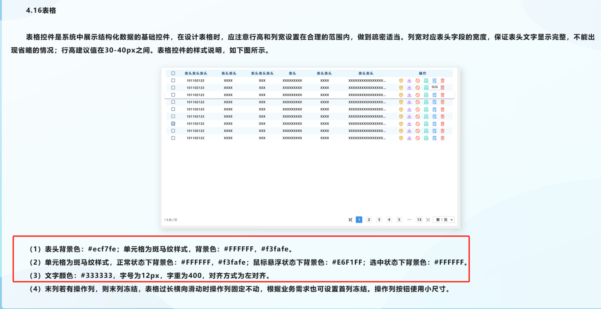Click the ban icon in the checked row
Screen dimensions: 601x309
[x=418, y=124]
